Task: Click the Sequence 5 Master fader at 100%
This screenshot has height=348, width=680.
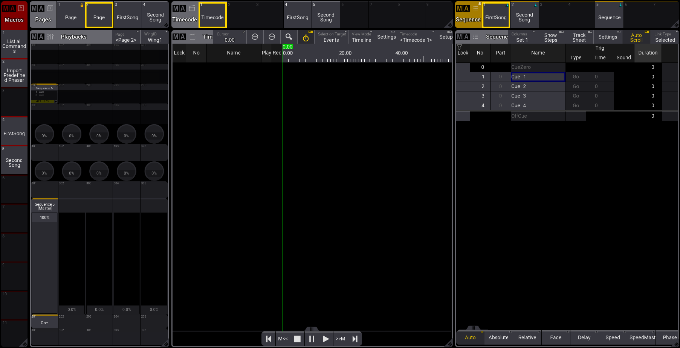Action: pyautogui.click(x=44, y=263)
